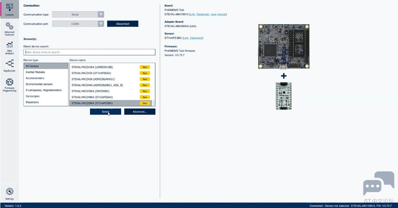The image size is (398, 208).
Task: Choose STEVAL-MKI244A (ASM330LHBG1_ASIL_B) device
Action: (111, 85)
